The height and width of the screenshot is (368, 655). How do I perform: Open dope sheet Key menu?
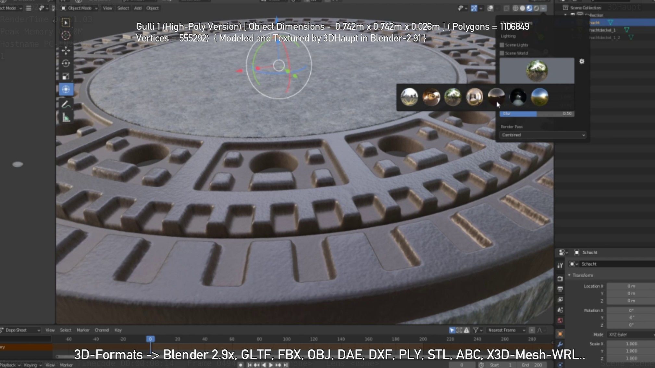pyautogui.click(x=118, y=330)
